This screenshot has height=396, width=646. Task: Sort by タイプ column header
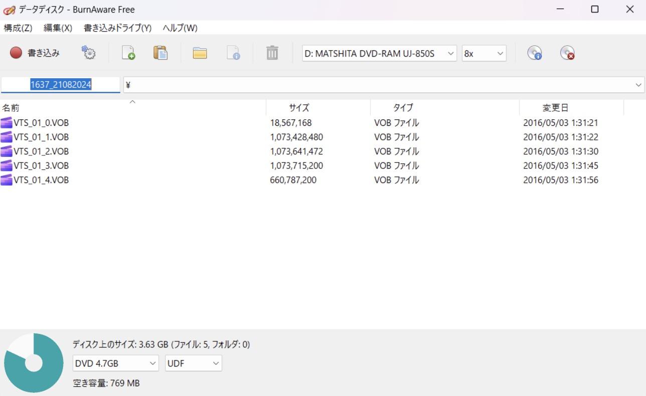click(445, 108)
